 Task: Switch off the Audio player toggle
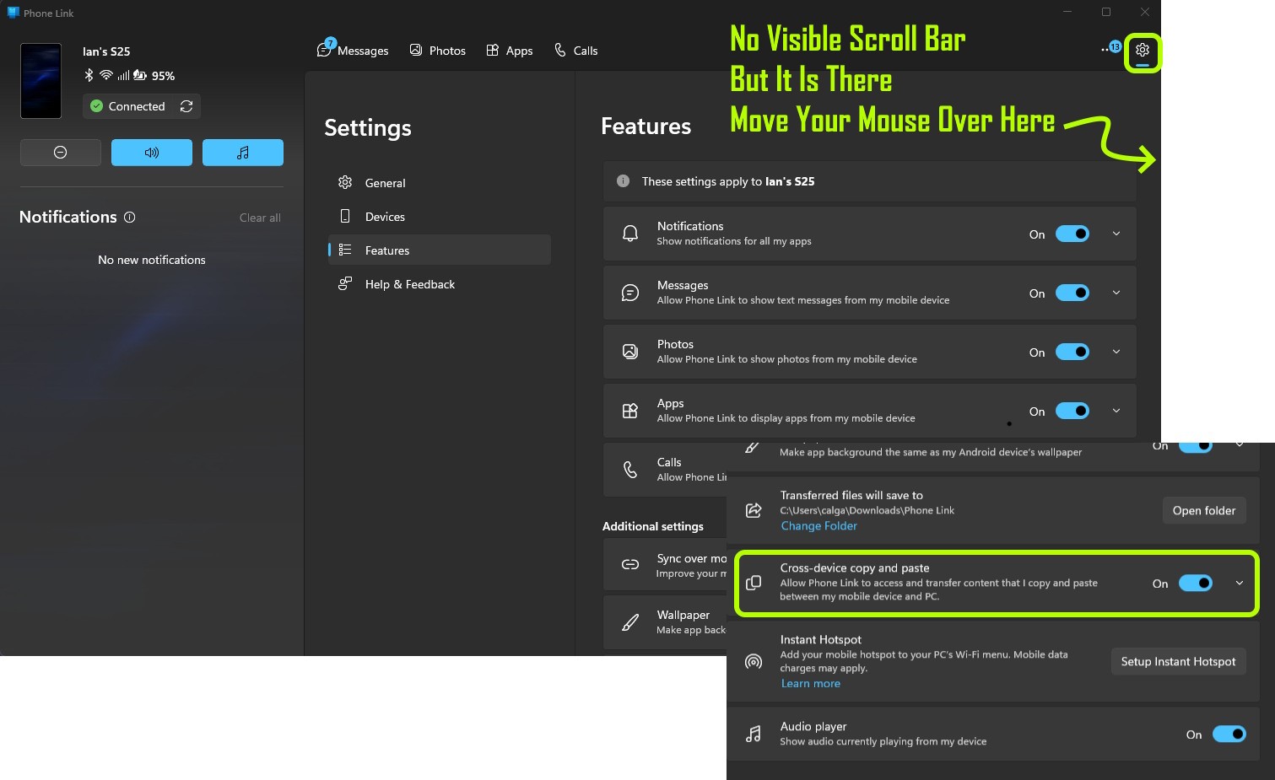point(1229,734)
